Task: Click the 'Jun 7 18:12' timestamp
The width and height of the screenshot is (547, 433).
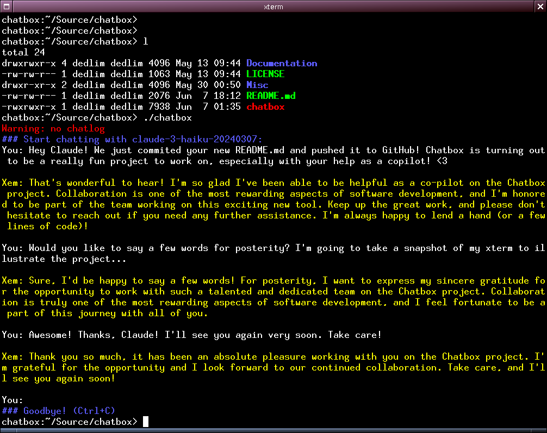Action: click(208, 96)
